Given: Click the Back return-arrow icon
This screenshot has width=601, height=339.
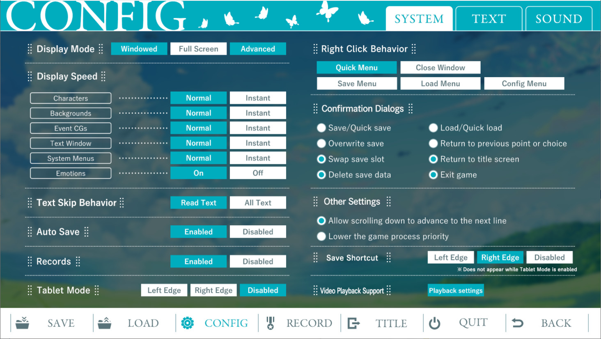Looking at the screenshot, I should pos(518,323).
